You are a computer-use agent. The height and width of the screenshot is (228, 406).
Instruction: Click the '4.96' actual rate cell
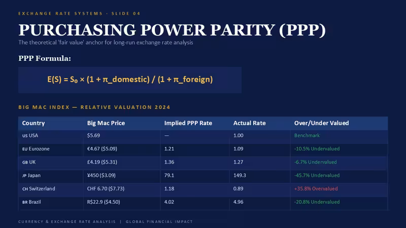[x=238, y=202]
